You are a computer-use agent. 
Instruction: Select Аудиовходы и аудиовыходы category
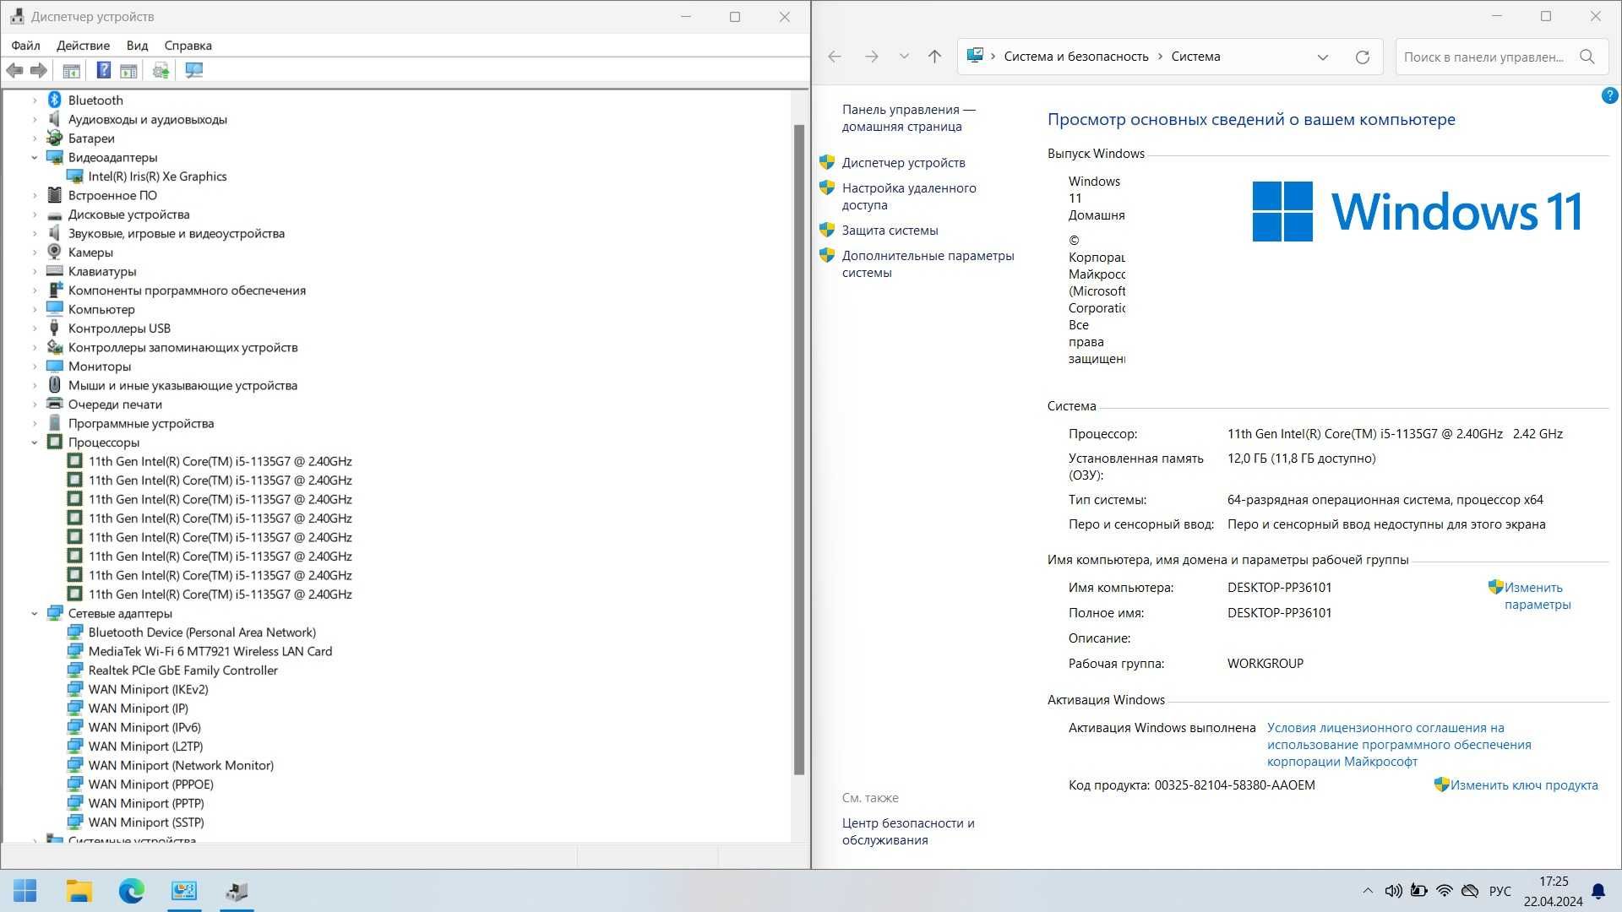tap(147, 119)
